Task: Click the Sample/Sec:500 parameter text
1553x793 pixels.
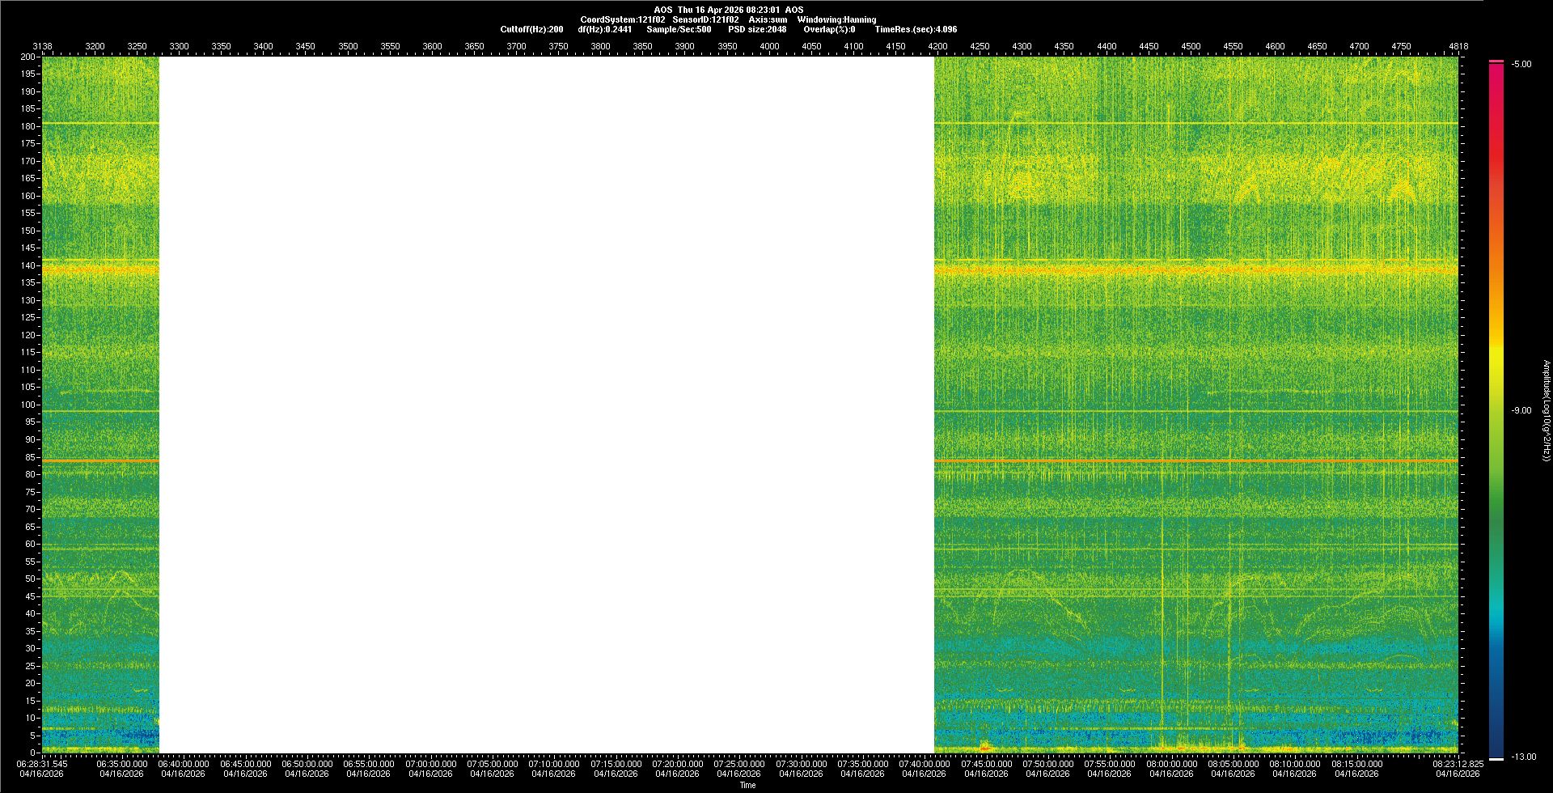Action: tap(679, 29)
